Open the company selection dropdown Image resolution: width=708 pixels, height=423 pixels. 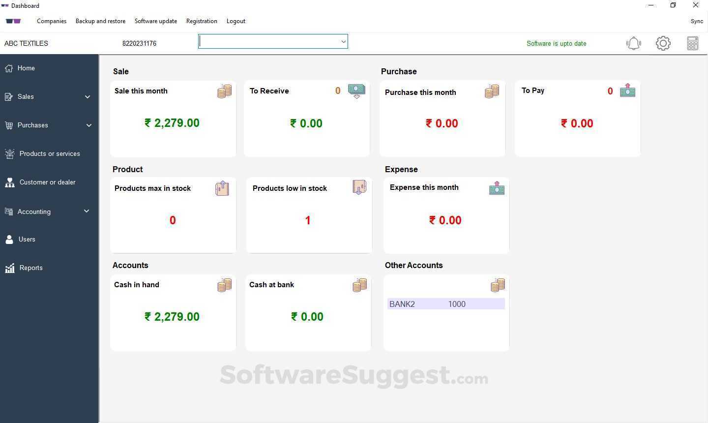coord(343,41)
